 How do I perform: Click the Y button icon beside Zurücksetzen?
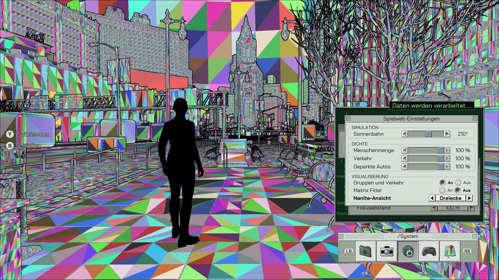10,134
